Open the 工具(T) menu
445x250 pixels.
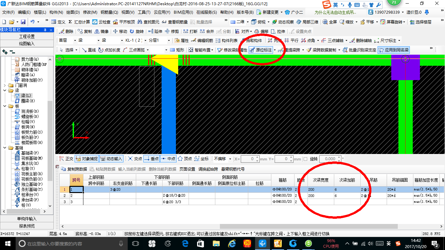tap(144, 12)
